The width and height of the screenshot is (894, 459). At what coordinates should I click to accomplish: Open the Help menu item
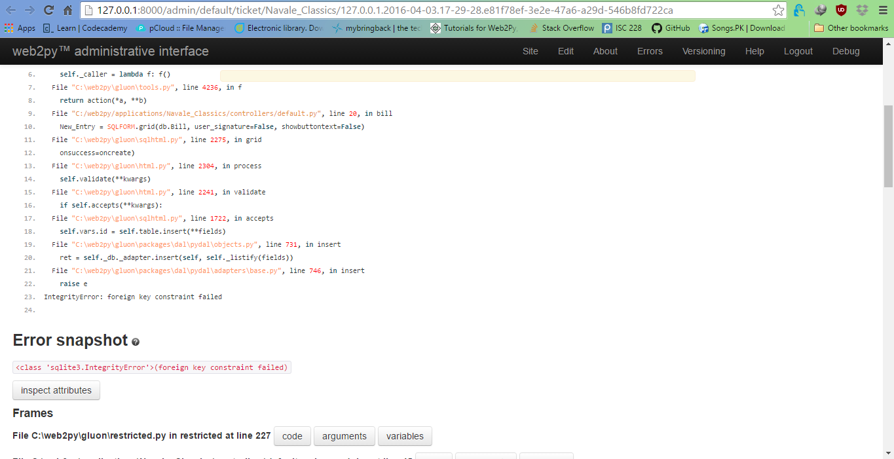tap(754, 51)
